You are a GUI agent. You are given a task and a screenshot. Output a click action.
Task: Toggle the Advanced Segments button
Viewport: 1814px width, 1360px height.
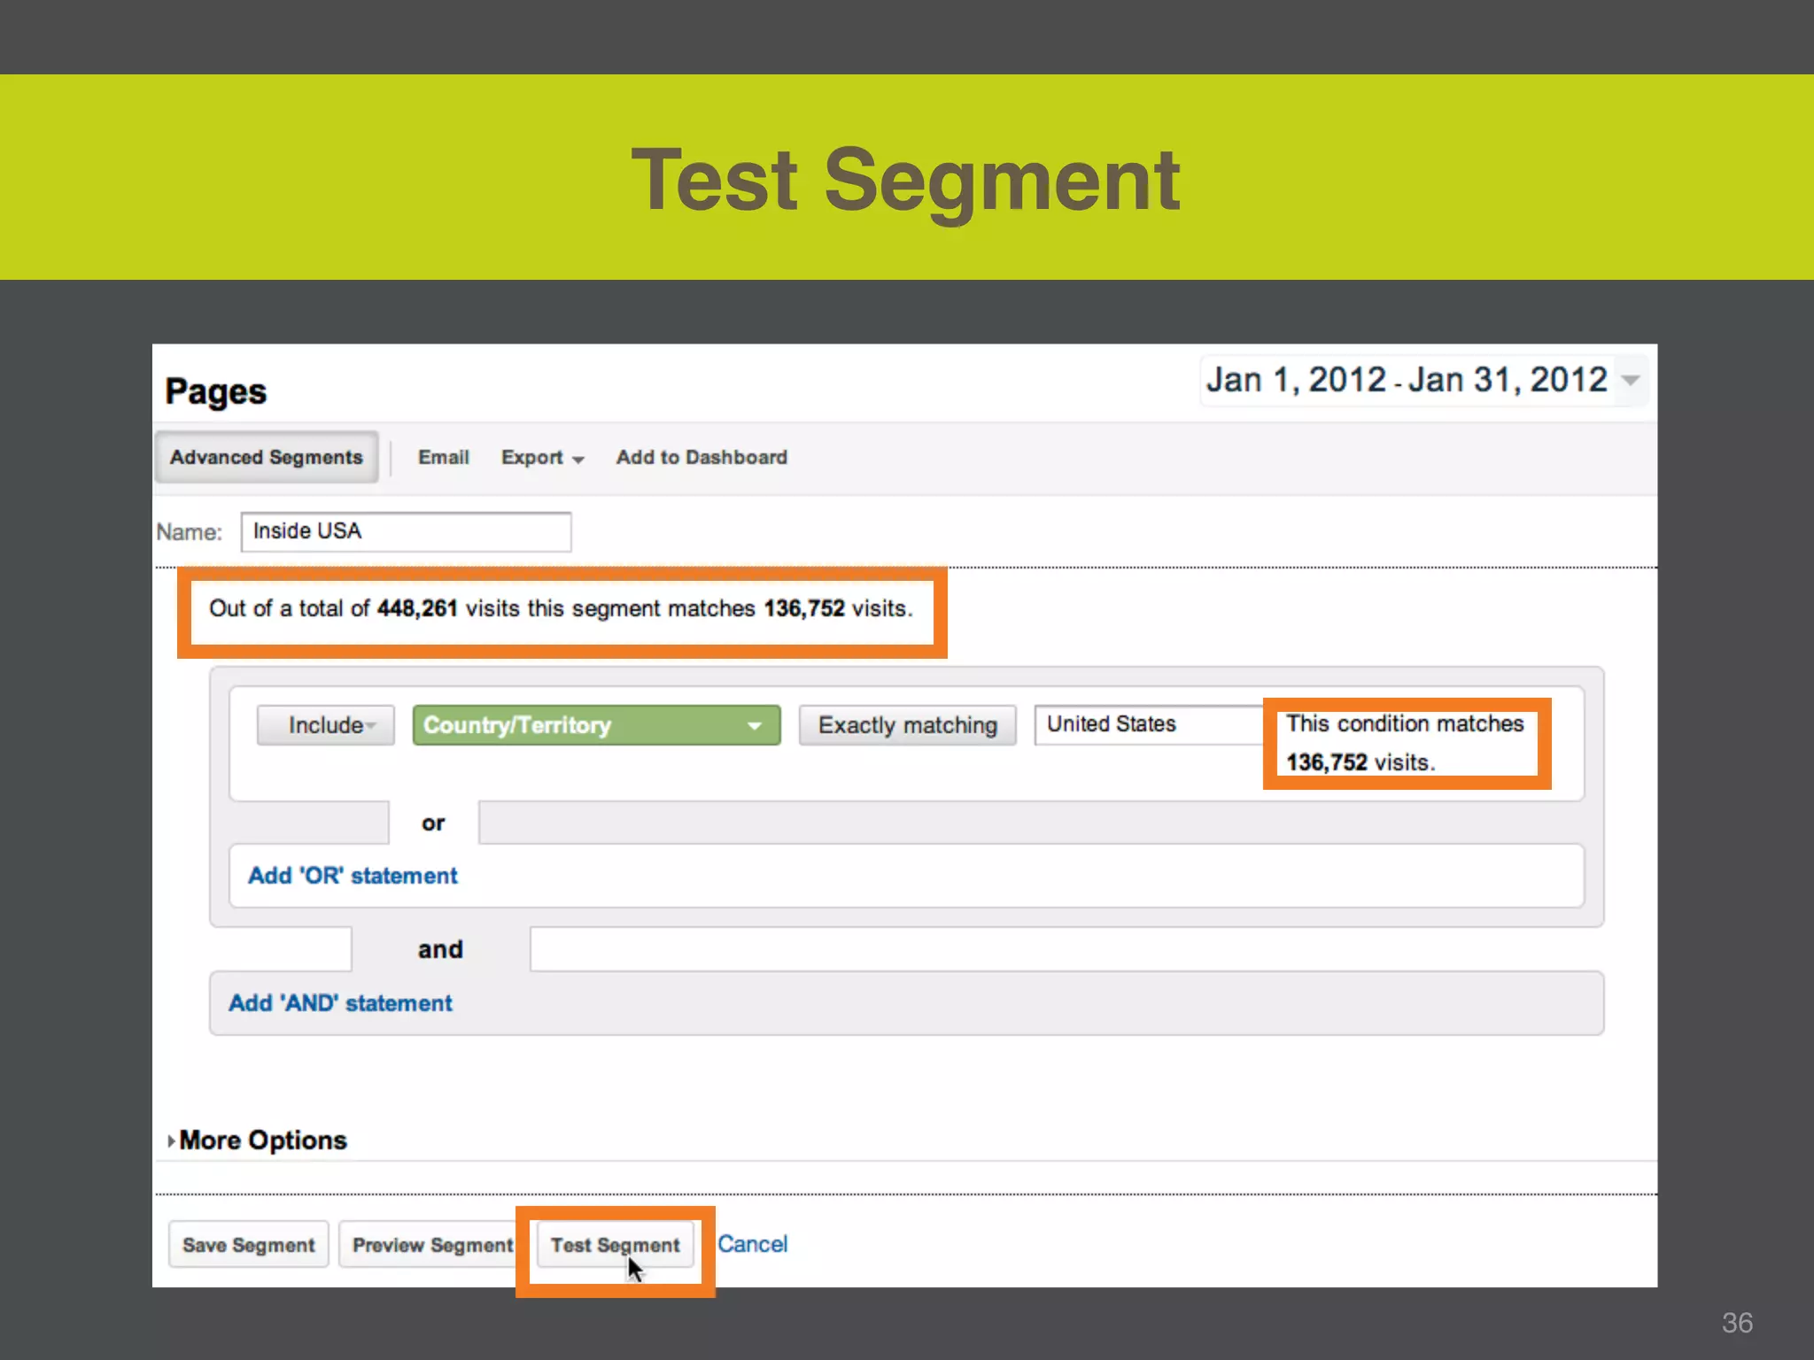tap(267, 457)
